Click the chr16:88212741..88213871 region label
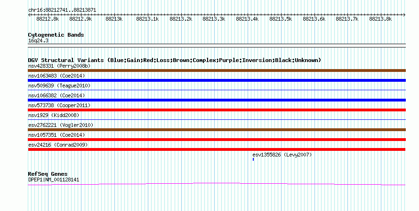This screenshot has height=211, width=419. pyautogui.click(x=62, y=10)
